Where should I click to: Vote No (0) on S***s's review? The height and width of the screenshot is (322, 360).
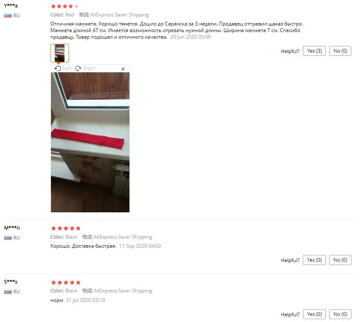click(x=340, y=314)
